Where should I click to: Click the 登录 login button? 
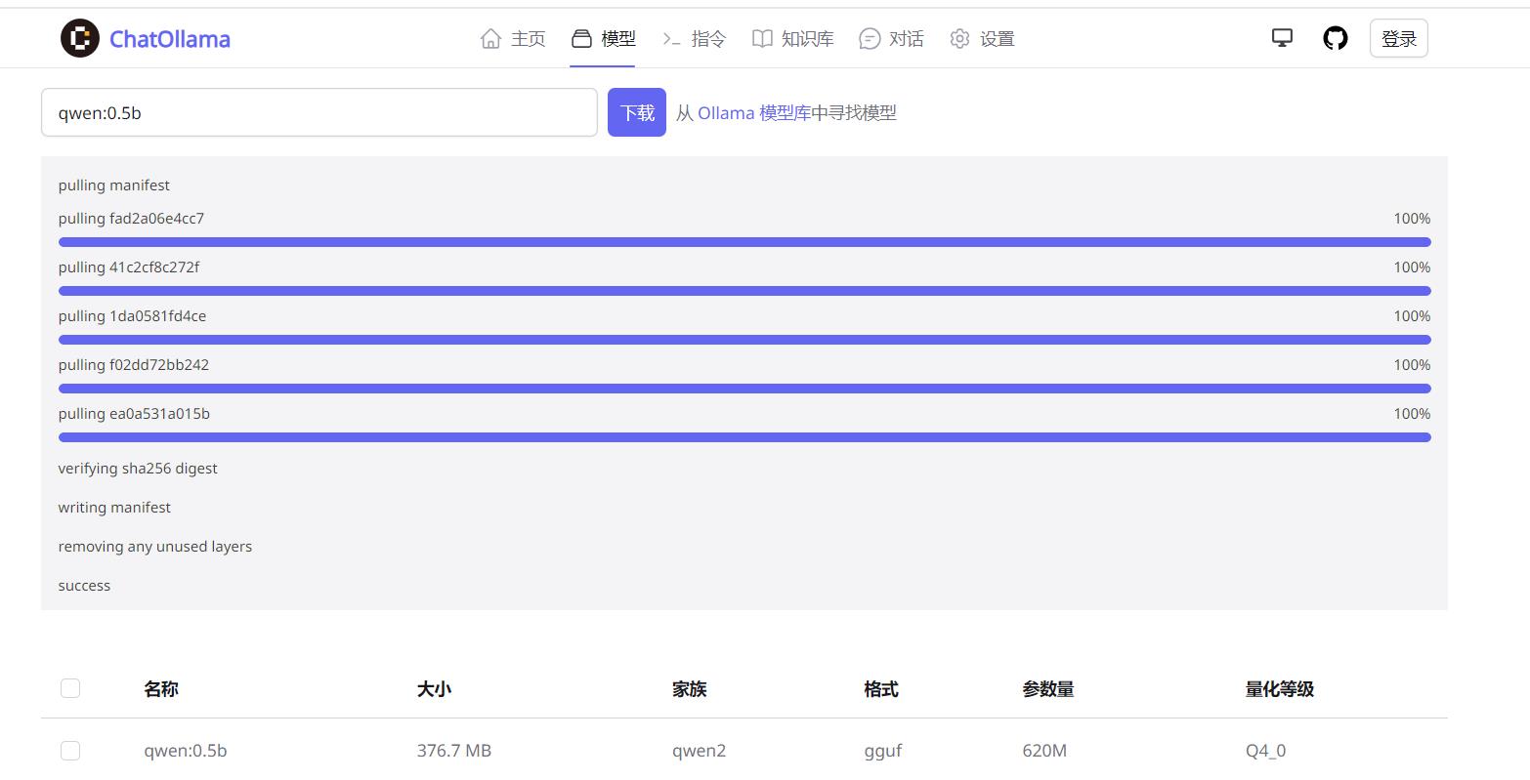(1399, 38)
